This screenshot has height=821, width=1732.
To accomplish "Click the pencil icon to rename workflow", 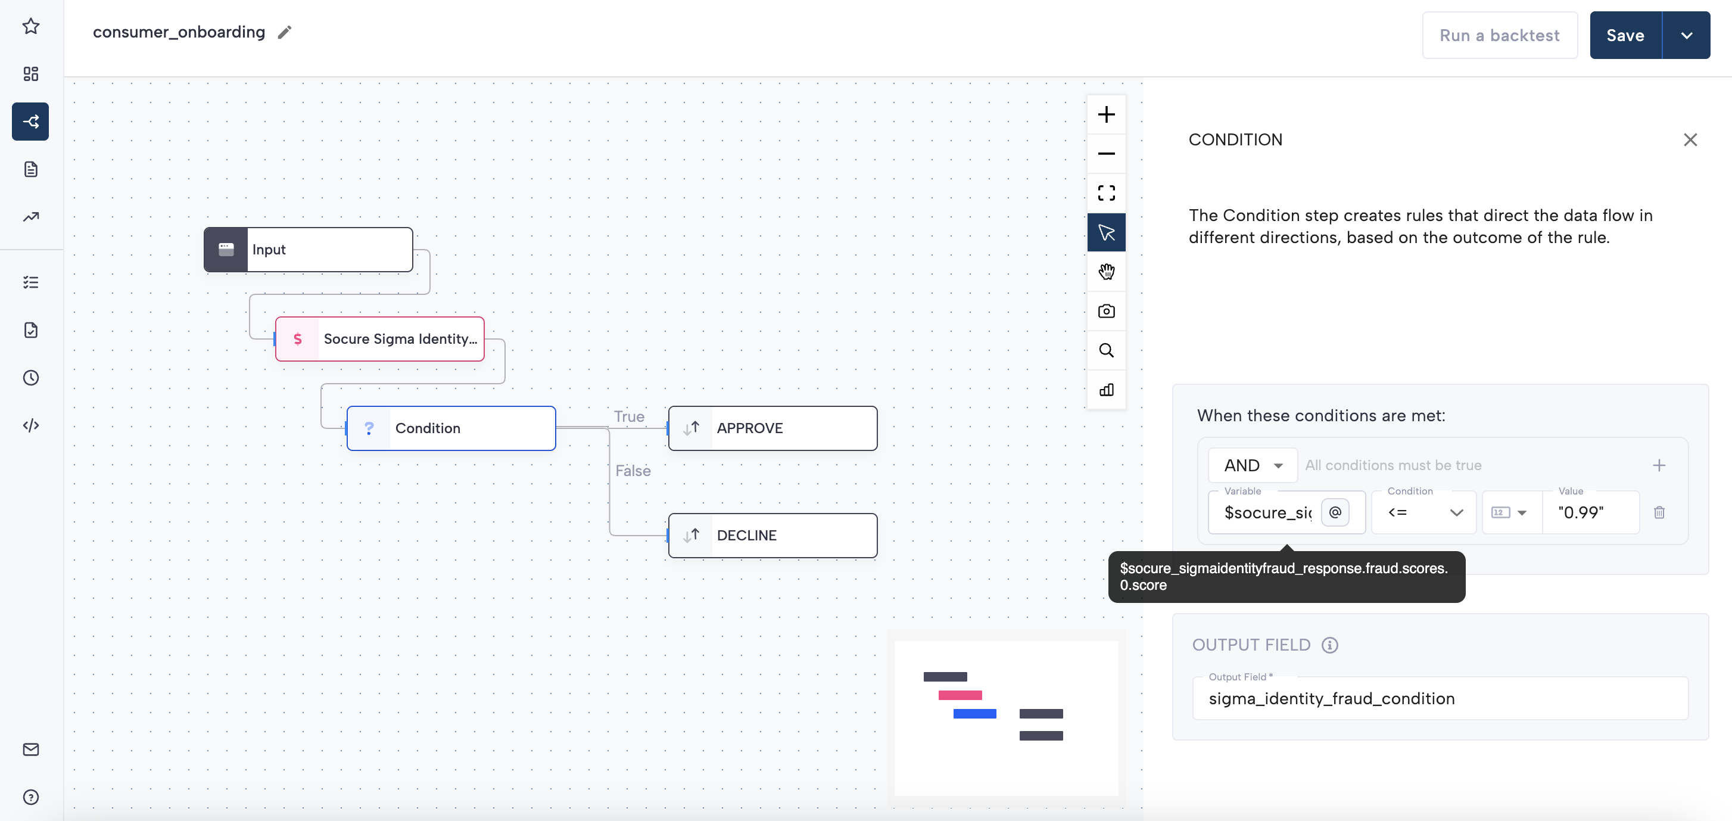I will tap(285, 32).
